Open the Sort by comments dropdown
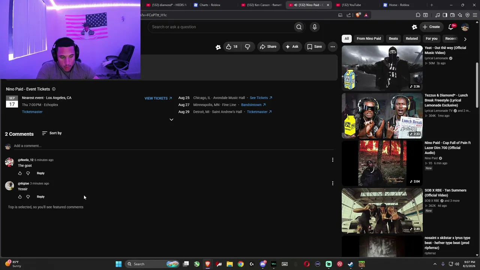 (x=52, y=133)
